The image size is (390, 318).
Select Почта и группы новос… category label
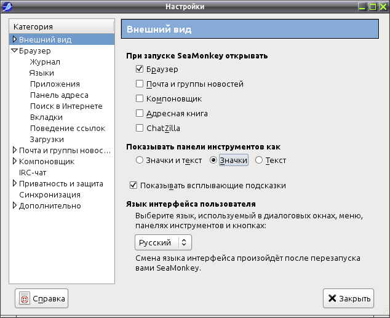click(x=65, y=151)
